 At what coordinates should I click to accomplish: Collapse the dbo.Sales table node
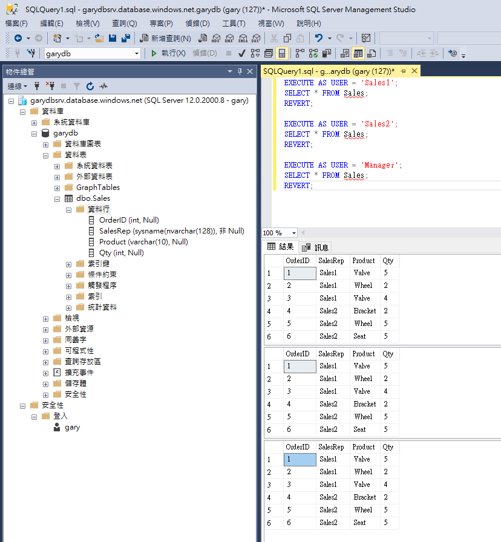(x=57, y=199)
